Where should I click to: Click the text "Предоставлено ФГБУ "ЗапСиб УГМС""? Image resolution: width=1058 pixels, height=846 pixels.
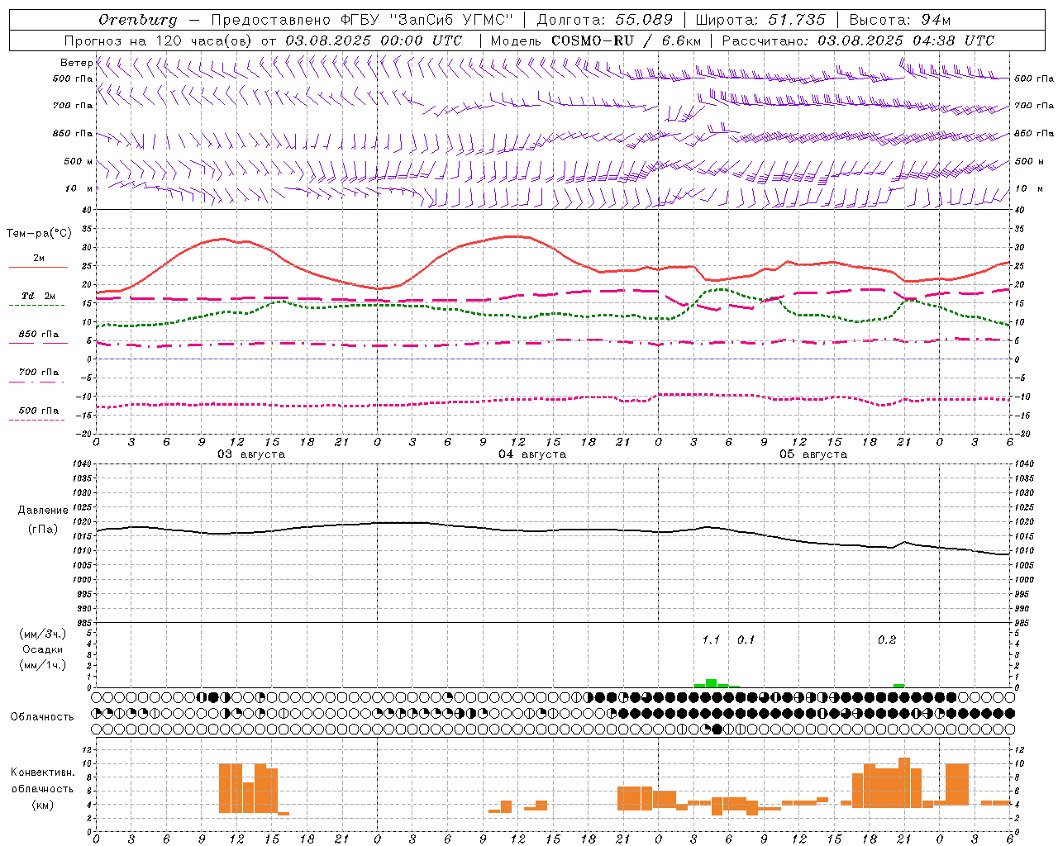tap(363, 20)
